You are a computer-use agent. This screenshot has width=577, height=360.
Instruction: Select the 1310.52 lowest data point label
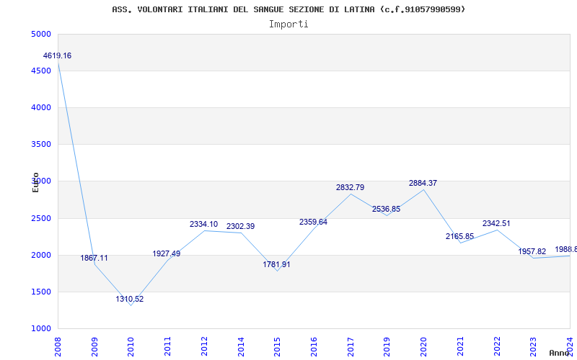pyautogui.click(x=130, y=300)
